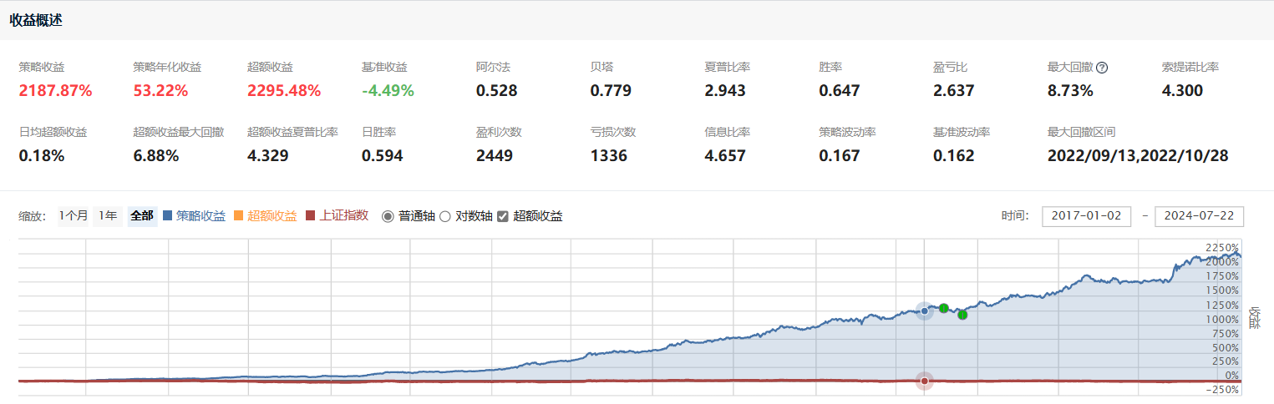This screenshot has width=1274, height=404.
Task: Zoom chart to 1个月
Action: [74, 215]
